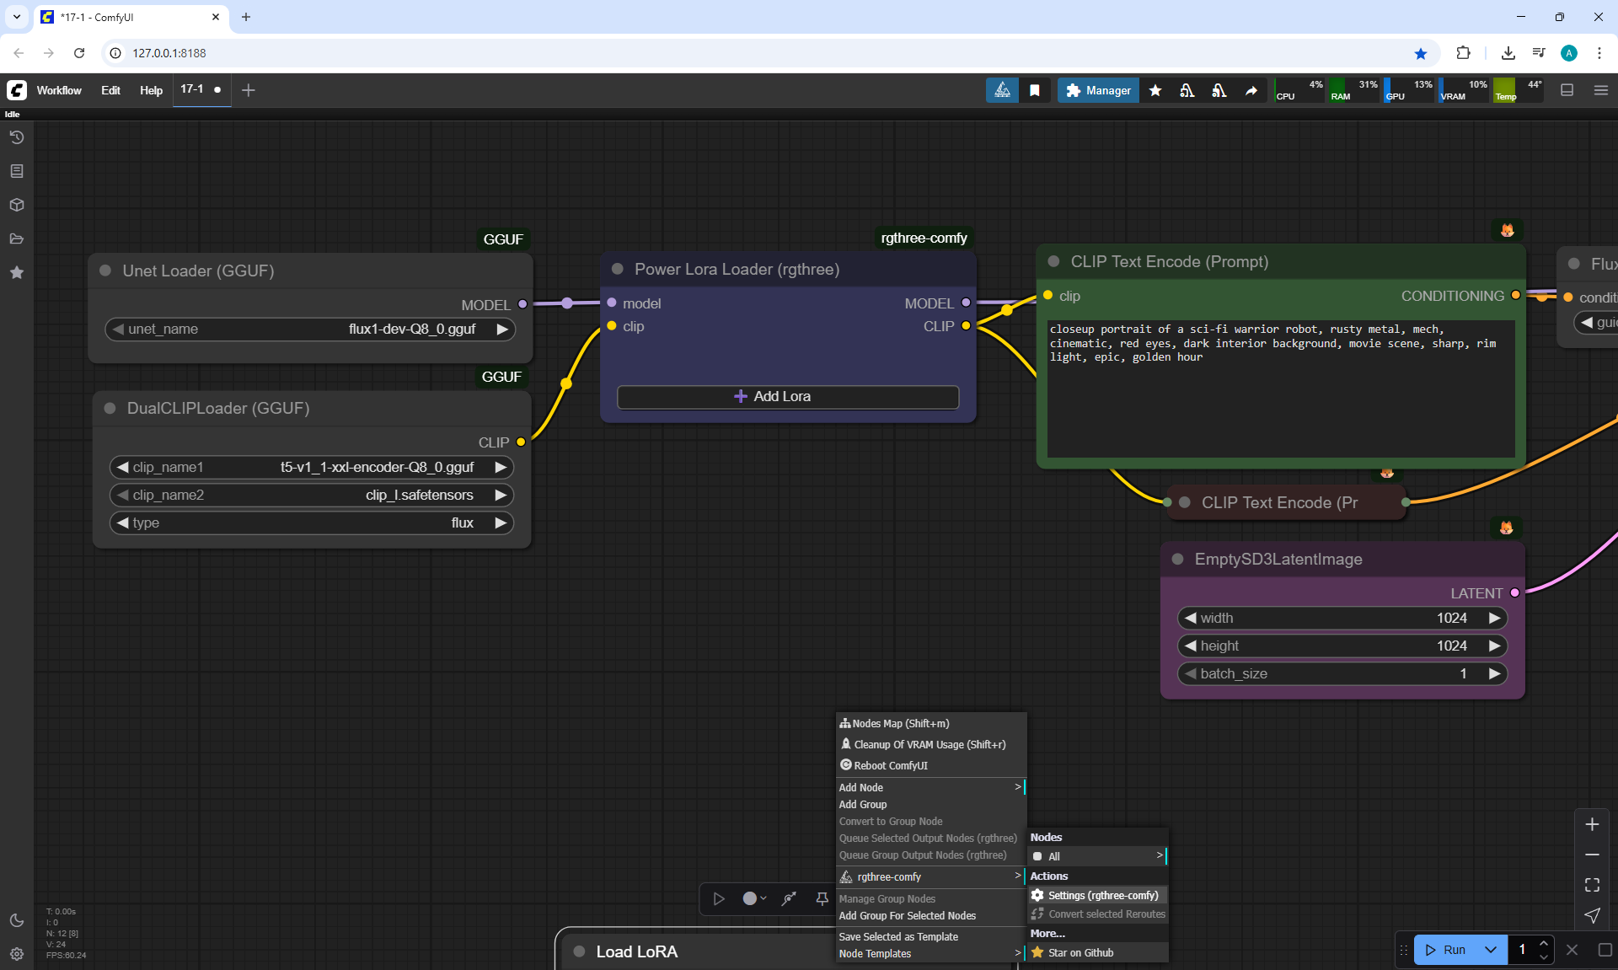Image resolution: width=1618 pixels, height=970 pixels.
Task: Increase width value with right arrow
Action: coord(1494,618)
